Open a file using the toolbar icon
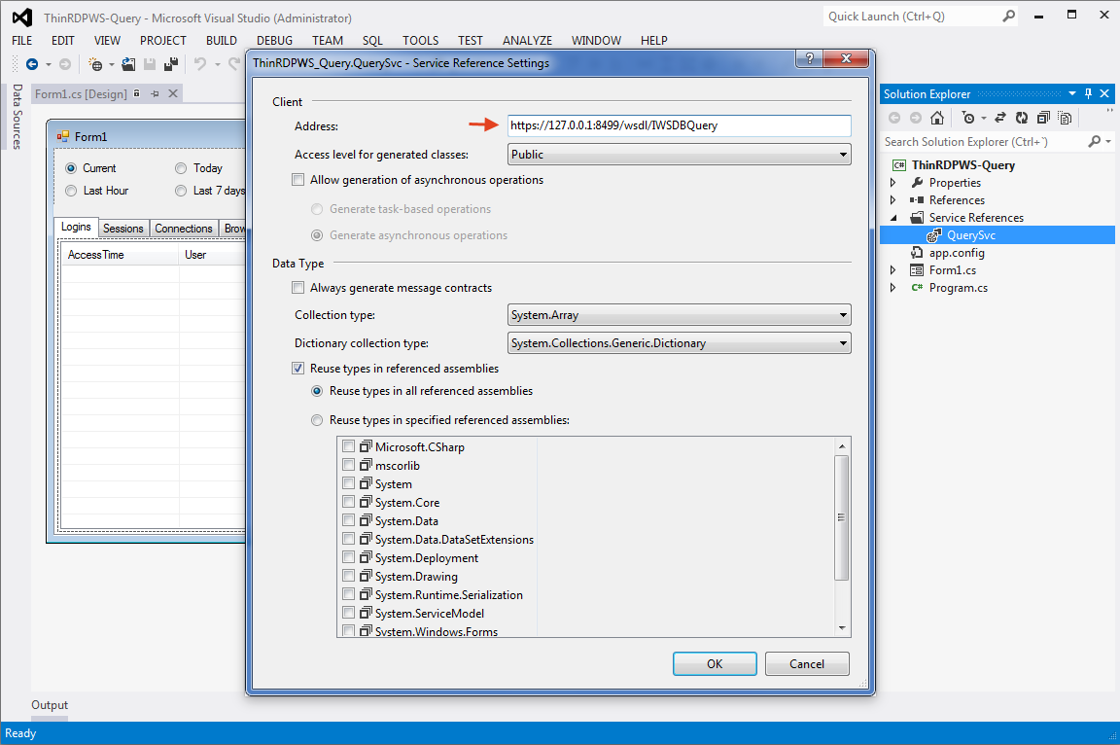 (x=129, y=64)
